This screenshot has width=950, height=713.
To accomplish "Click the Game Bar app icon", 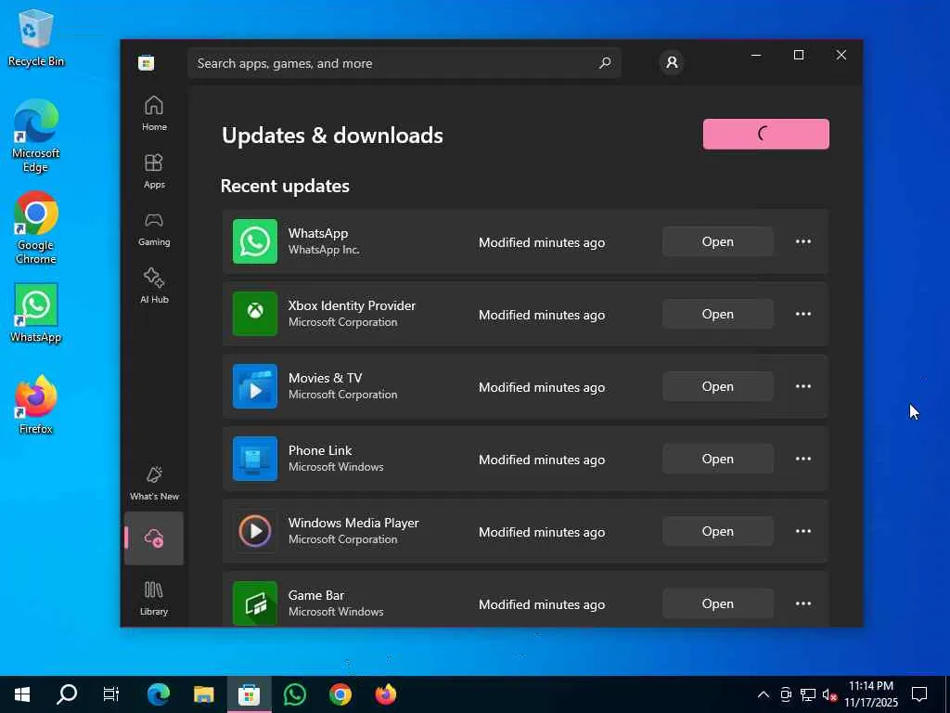I will (255, 603).
